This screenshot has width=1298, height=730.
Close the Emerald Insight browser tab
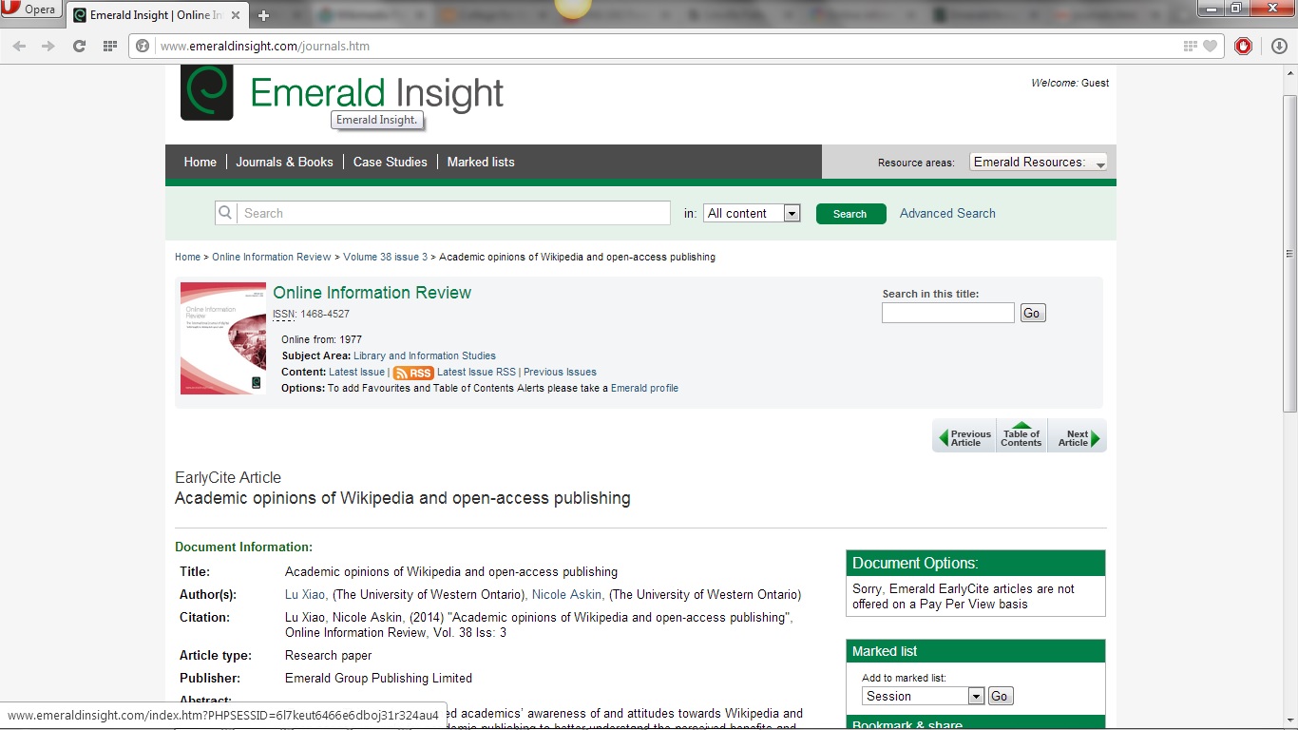[x=236, y=15]
